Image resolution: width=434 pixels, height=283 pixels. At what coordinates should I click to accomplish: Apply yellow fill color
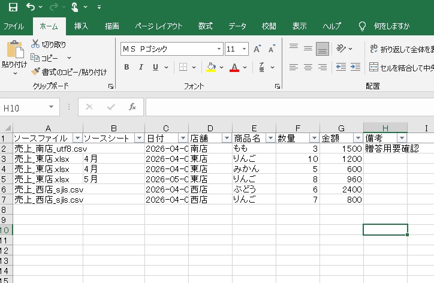(x=211, y=67)
